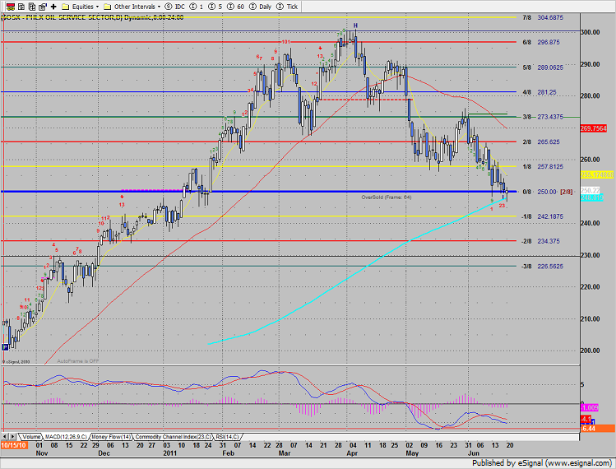
Task: Click the 7/8 304.6875 level label
Action: coord(543,18)
